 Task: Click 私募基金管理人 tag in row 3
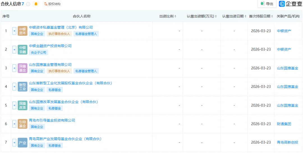pos(86,71)
